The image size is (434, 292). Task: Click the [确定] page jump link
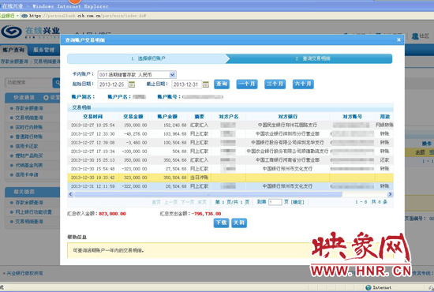coord(297,202)
